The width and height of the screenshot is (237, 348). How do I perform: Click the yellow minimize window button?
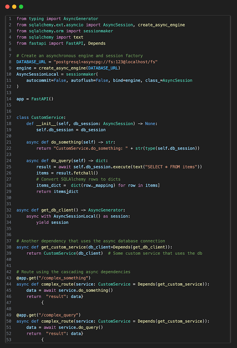(x=14, y=7)
